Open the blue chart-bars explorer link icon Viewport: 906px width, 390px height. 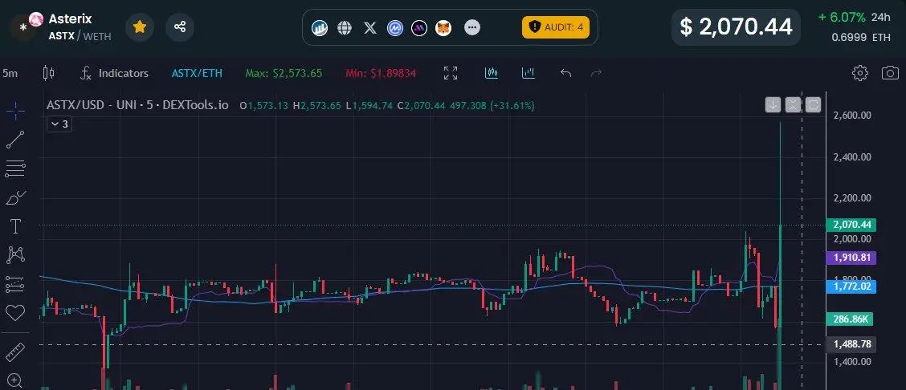click(320, 28)
